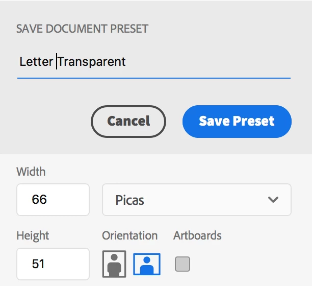
Task: Click the chevron arrow in units dropdown
Action: (x=273, y=200)
